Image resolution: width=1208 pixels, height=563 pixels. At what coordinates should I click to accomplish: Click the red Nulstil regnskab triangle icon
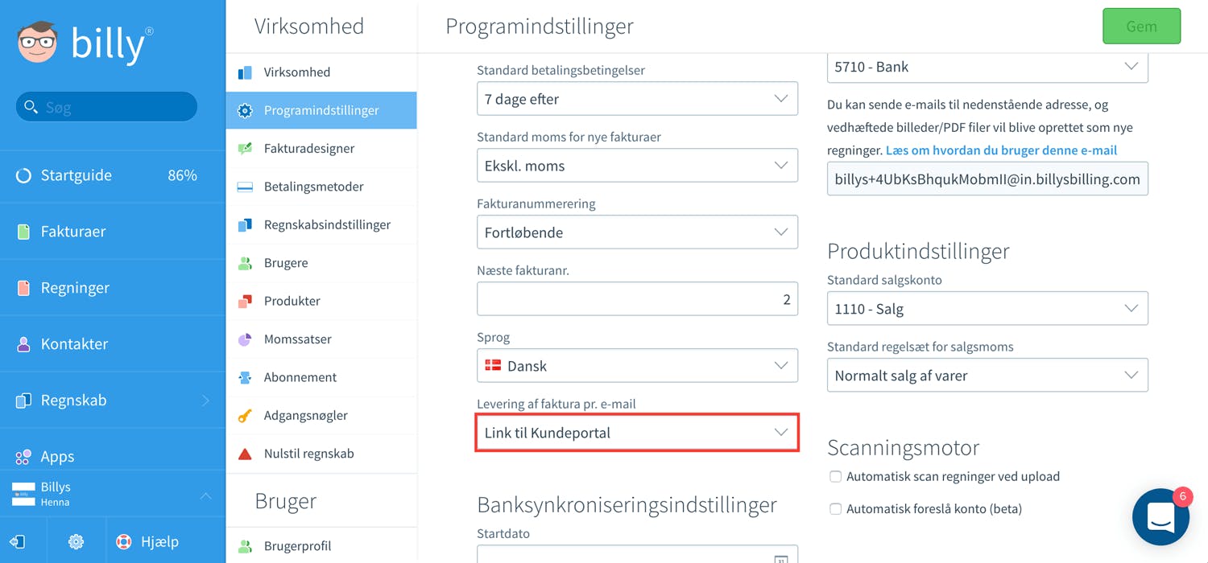245,454
